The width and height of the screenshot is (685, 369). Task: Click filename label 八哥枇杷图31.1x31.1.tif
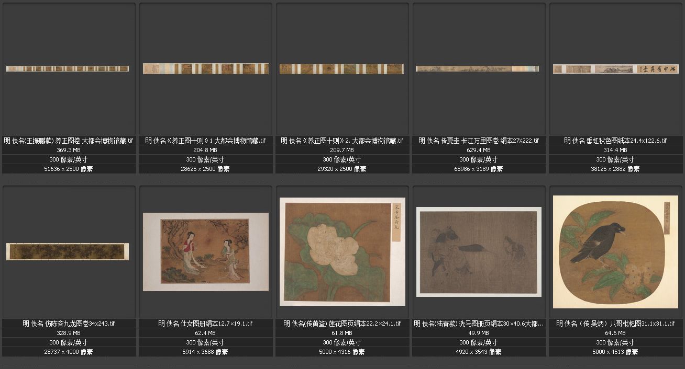coord(615,324)
